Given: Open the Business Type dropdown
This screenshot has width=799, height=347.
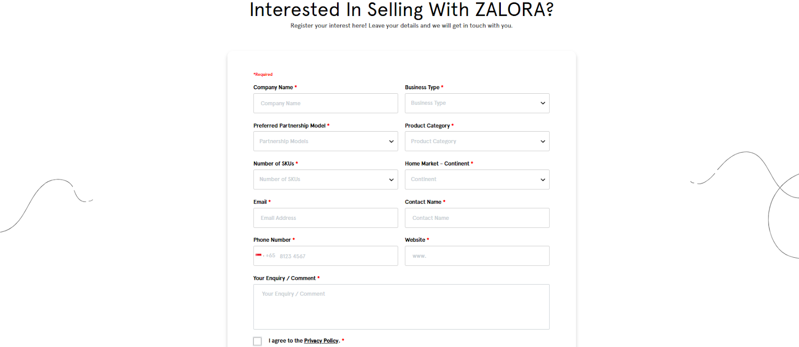Looking at the screenshot, I should 476,103.
